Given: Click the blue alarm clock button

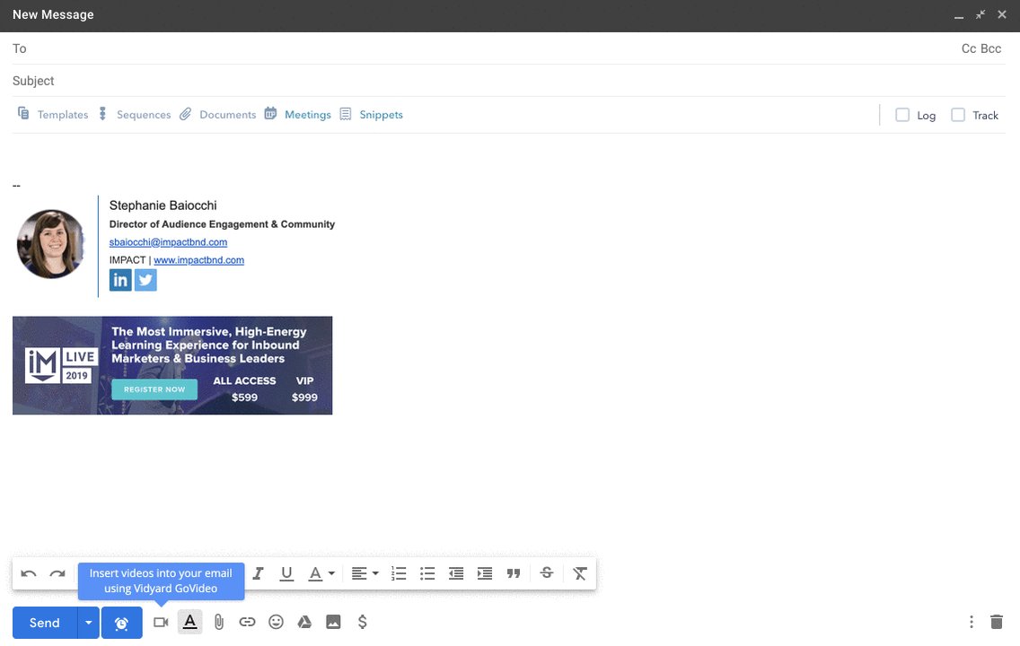Looking at the screenshot, I should point(121,624).
